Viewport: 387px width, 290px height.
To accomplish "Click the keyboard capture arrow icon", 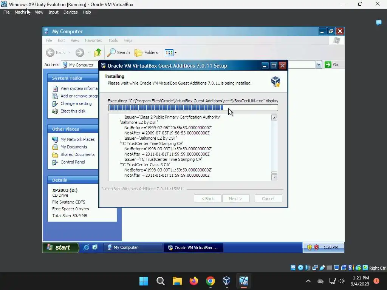I will point(365,268).
